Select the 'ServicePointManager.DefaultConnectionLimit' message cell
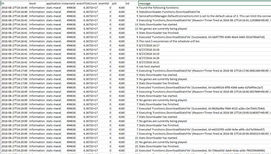Screen dimensions: 271x154 pos(205,16)
